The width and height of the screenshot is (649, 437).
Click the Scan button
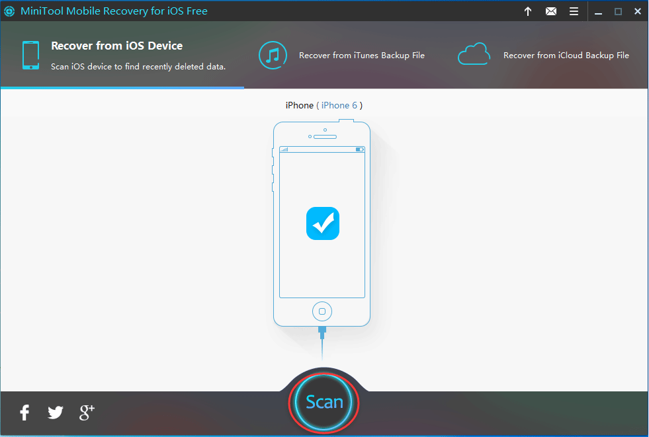point(324,402)
